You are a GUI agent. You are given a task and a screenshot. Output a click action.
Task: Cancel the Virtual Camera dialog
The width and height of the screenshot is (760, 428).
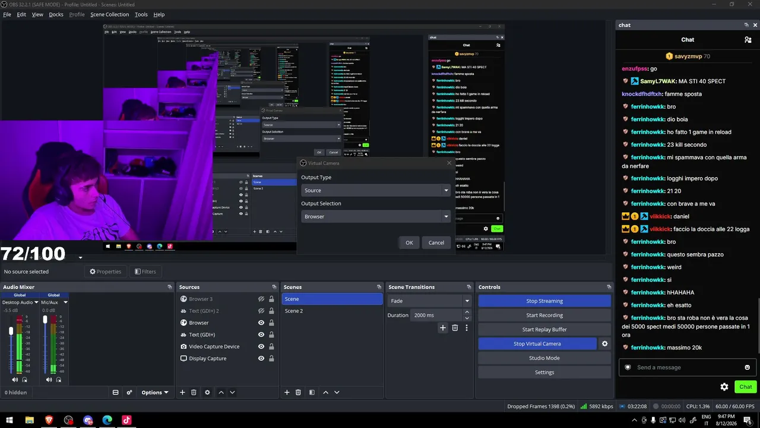point(436,243)
